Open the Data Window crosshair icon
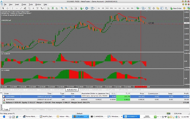 point(154,8)
